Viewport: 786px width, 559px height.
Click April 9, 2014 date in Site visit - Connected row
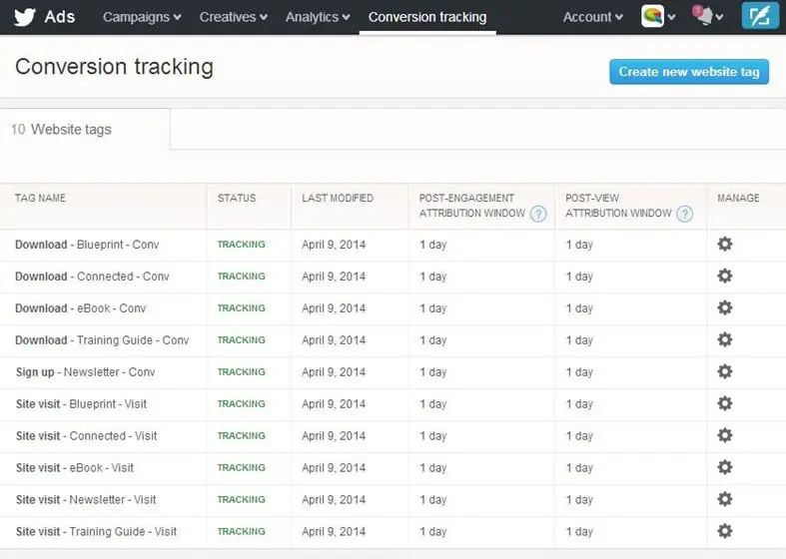(x=334, y=436)
